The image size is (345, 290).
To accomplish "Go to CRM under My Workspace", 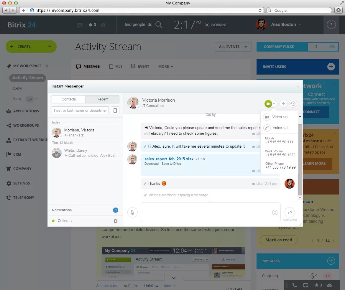I will pos(17,89).
